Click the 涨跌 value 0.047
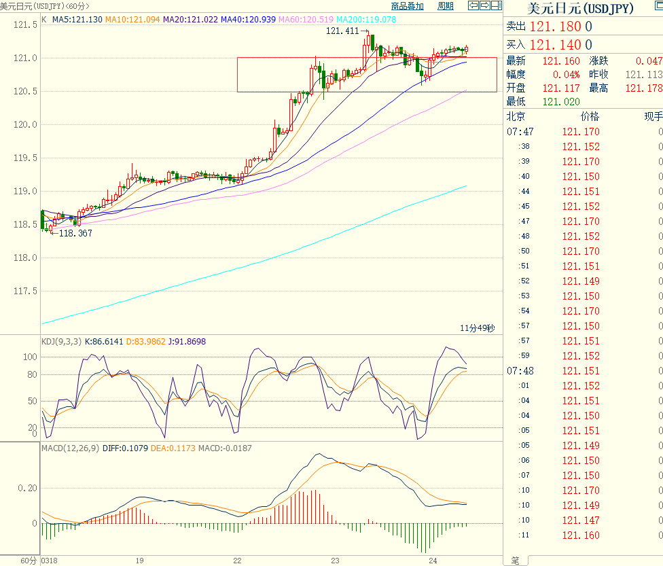 point(649,61)
